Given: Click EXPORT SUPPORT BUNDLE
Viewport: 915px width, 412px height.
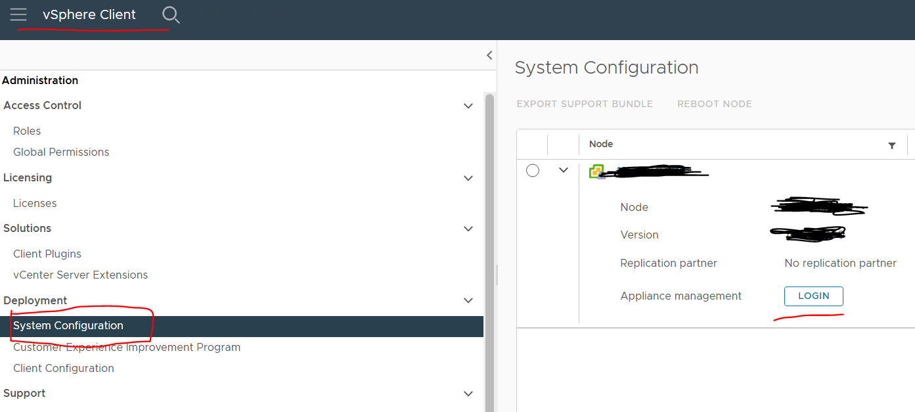Looking at the screenshot, I should [x=585, y=104].
